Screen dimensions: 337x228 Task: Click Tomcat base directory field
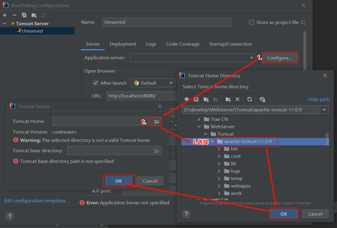point(114,151)
